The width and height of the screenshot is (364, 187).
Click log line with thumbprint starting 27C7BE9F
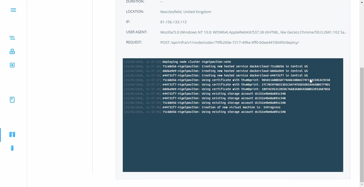pyautogui.click(x=227, y=84)
